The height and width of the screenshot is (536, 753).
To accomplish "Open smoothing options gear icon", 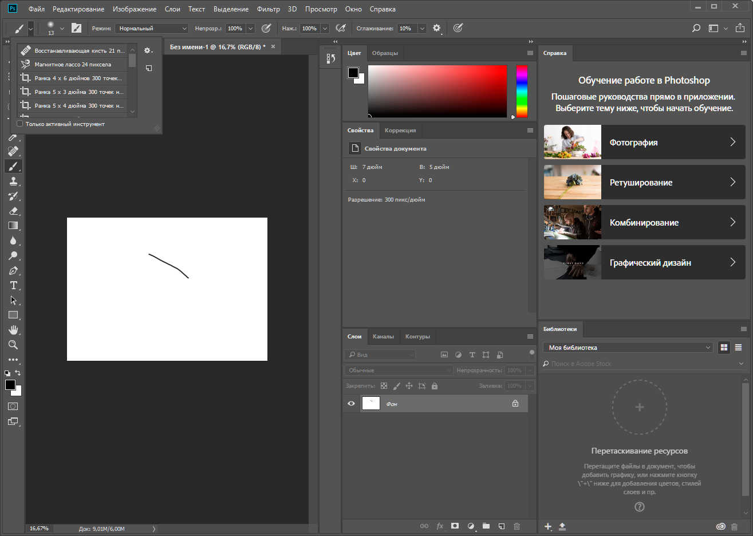I will 437,28.
